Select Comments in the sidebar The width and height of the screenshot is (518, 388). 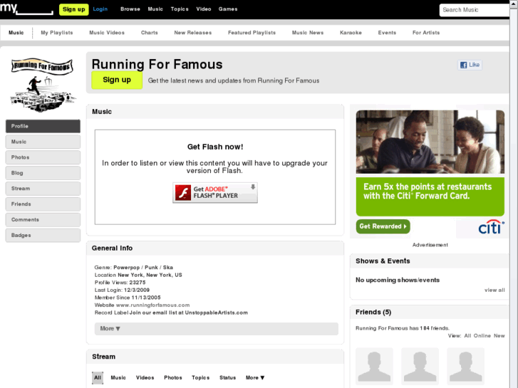point(43,219)
